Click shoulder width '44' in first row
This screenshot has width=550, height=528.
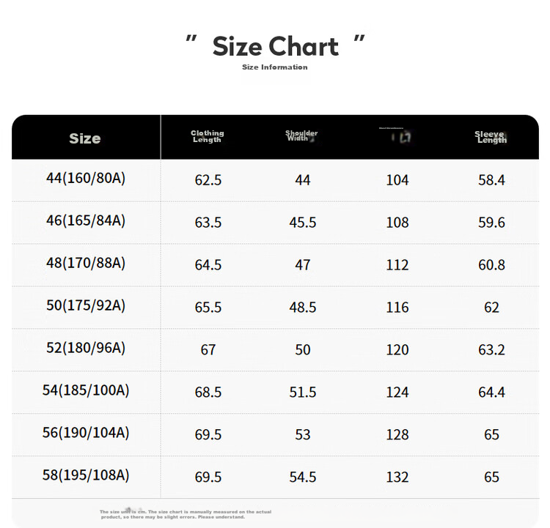pyautogui.click(x=303, y=180)
